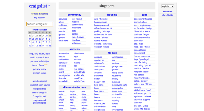Browse community activities
This screenshot has width=204, height=111.
click(63, 19)
